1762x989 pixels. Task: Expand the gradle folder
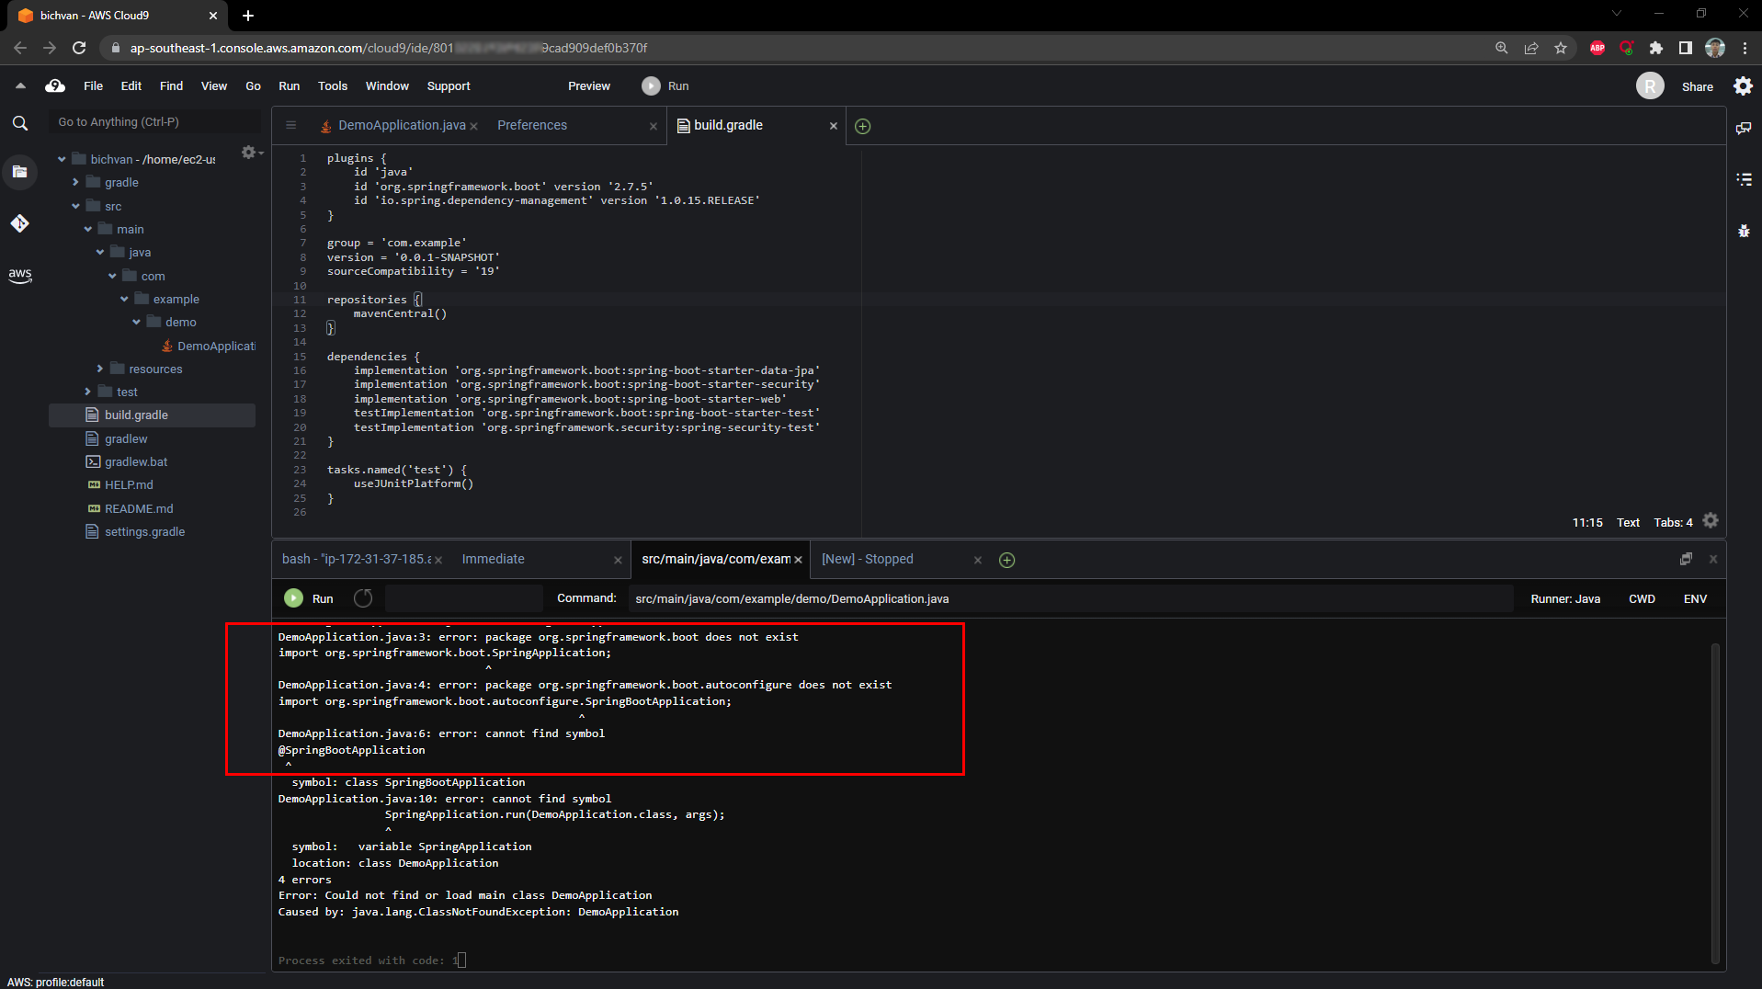(75, 182)
